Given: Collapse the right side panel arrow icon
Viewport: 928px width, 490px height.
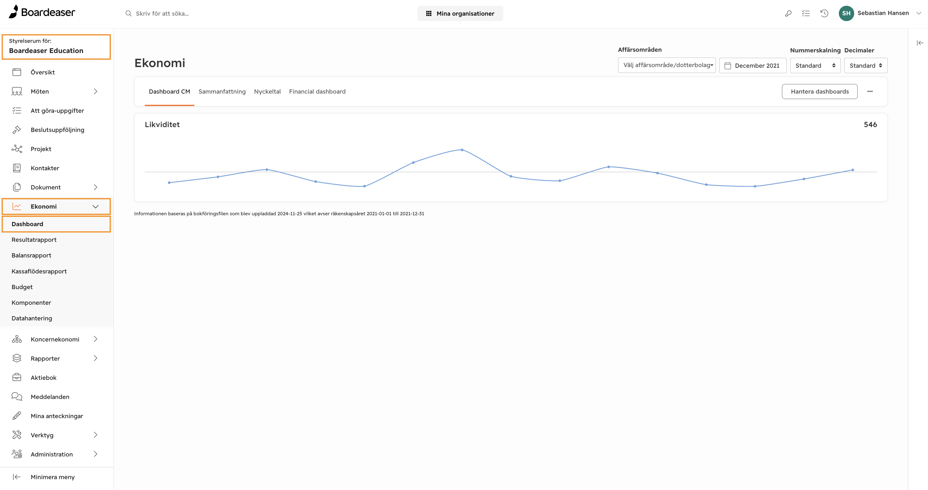Looking at the screenshot, I should point(920,43).
